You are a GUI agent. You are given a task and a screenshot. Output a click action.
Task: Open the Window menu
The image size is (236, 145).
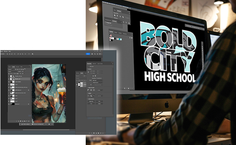7,51
